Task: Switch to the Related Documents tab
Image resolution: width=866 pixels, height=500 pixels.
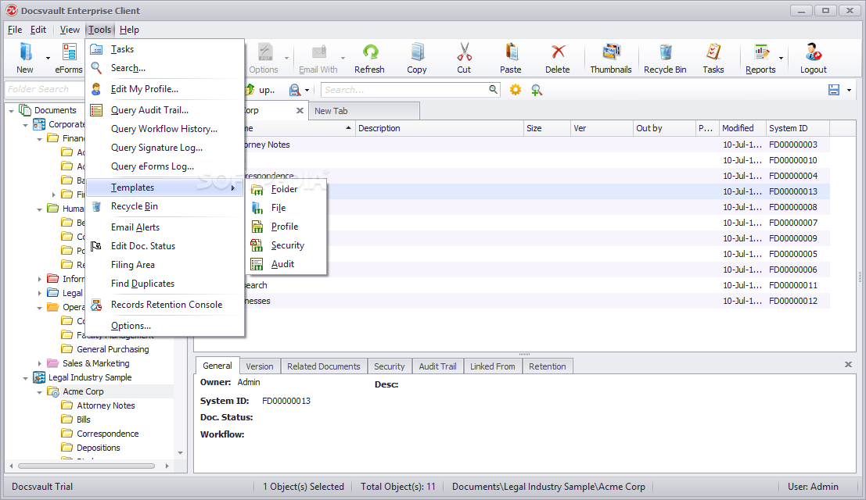Action: pos(324,366)
